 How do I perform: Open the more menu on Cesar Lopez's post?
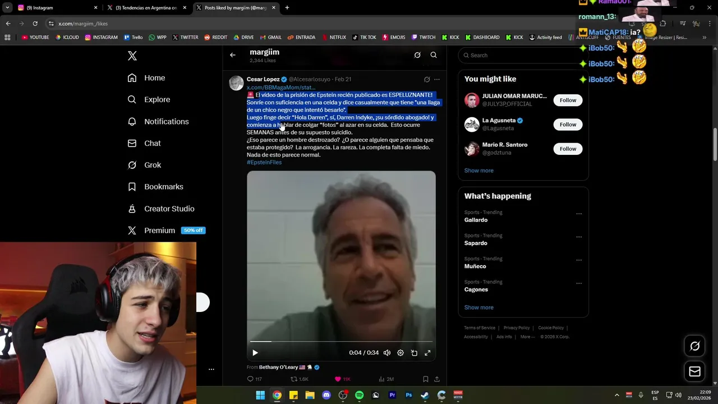pos(437,80)
